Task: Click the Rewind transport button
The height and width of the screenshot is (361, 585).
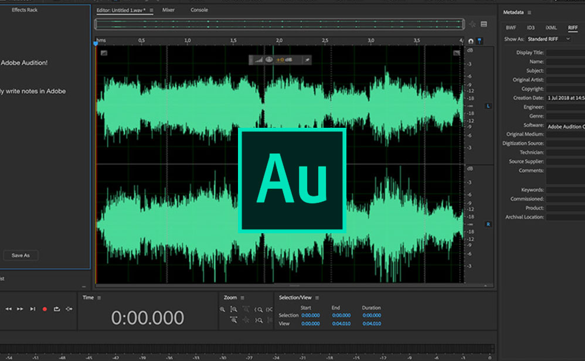Action: coord(9,309)
